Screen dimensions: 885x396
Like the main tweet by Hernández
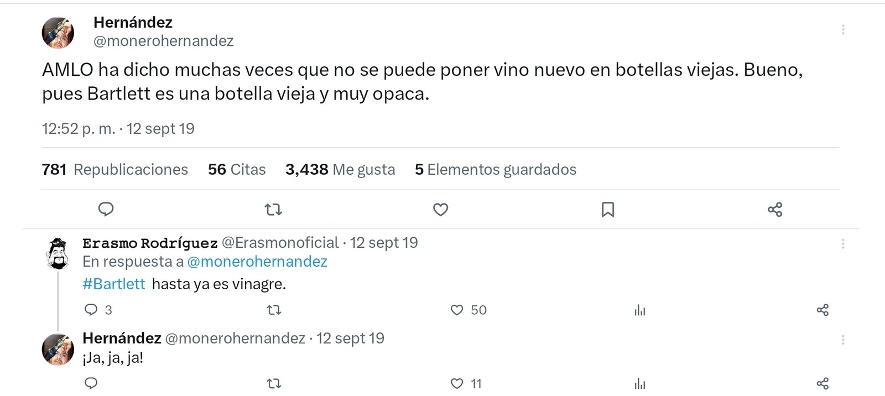click(x=440, y=210)
